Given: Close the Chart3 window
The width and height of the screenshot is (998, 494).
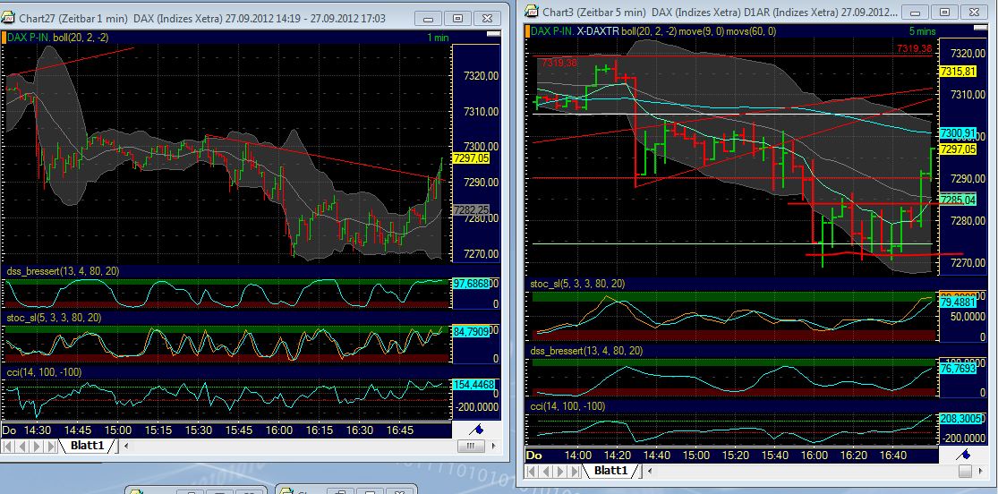Looking at the screenshot, I should tap(975, 12).
